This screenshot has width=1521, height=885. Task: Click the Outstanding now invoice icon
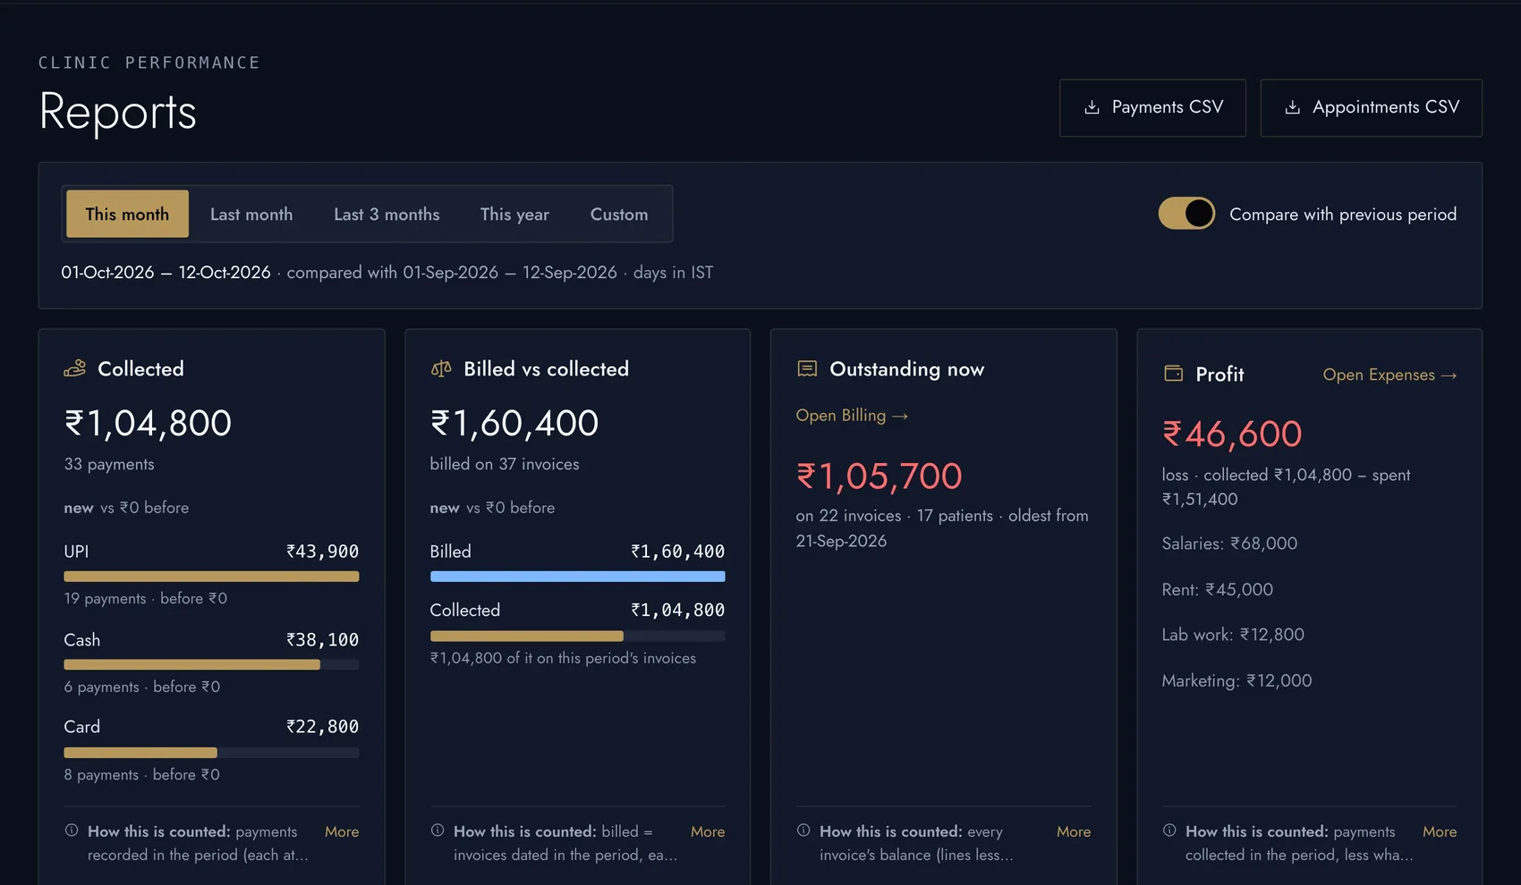pos(807,368)
